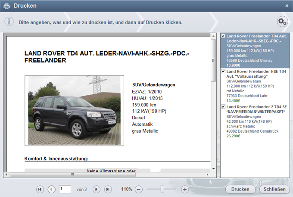The image size is (293, 197).
Task: Select the 26.290€ price entry
Action: (x=233, y=136)
